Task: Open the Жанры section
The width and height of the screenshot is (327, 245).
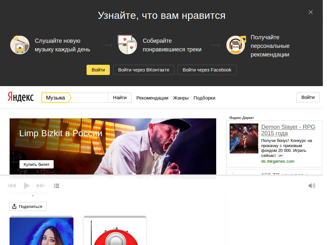Action: click(x=181, y=98)
